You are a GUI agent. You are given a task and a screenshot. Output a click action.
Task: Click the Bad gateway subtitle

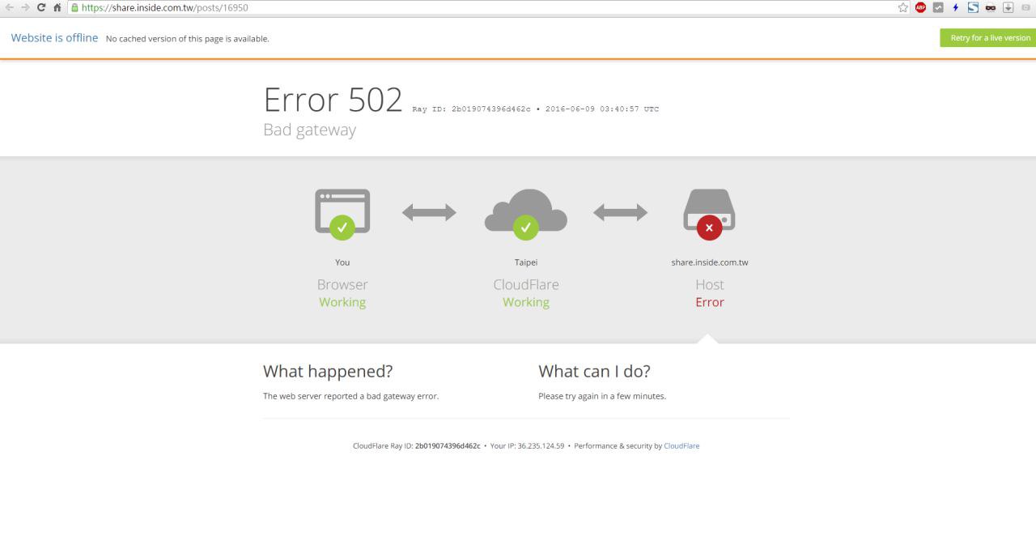310,130
